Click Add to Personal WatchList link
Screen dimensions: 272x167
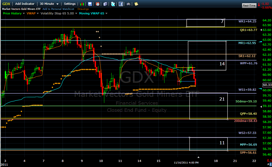pyautogui.click(x=58, y=9)
